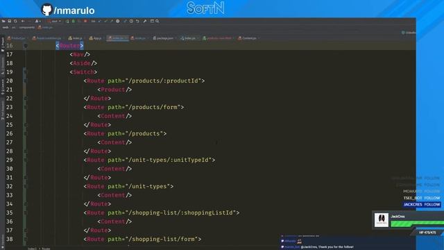The image size is (444, 250).
Task: Click the TSEE_BOT FOLLOW alert label
Action: pos(422,198)
